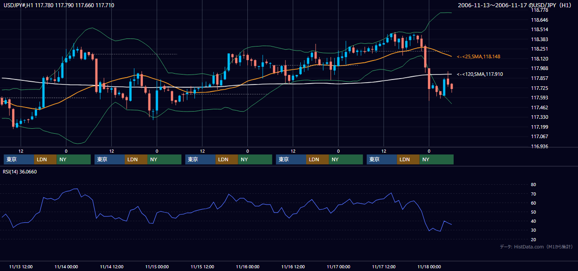Image resolution: width=578 pixels, height=271 pixels.
Task: Click price axis value 118.646
Action: [x=539, y=20]
